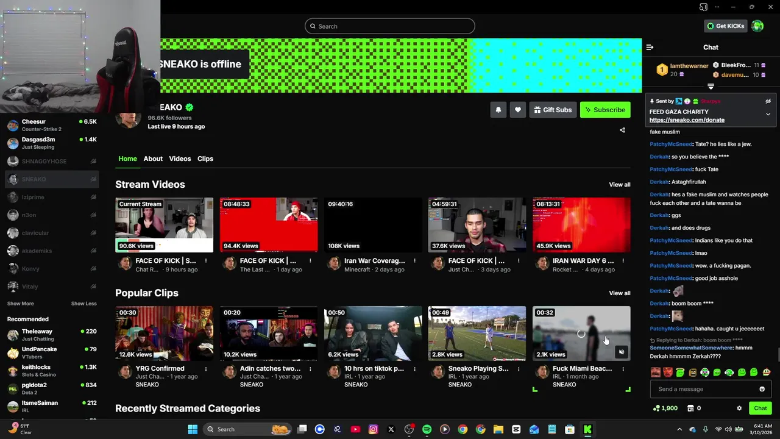
Task: Open options menu for first FACE OF KICK video
Action: [206, 261]
